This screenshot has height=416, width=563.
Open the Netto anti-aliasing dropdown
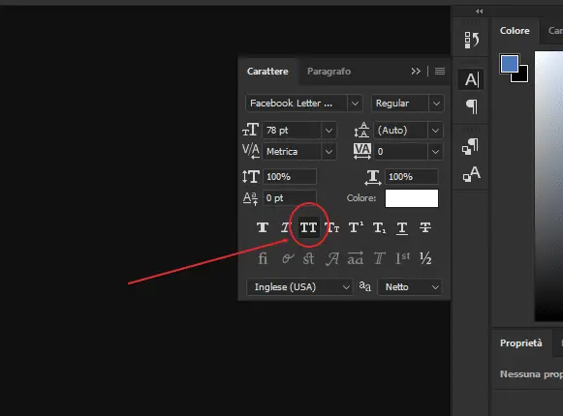tap(410, 287)
